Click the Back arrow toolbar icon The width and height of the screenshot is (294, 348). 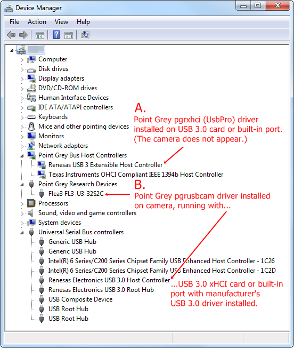(11, 35)
